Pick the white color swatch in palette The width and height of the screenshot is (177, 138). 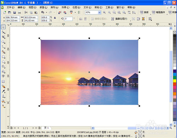(x=175, y=68)
